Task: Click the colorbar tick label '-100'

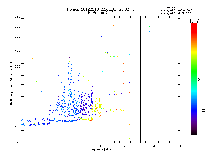Action: click(202, 111)
